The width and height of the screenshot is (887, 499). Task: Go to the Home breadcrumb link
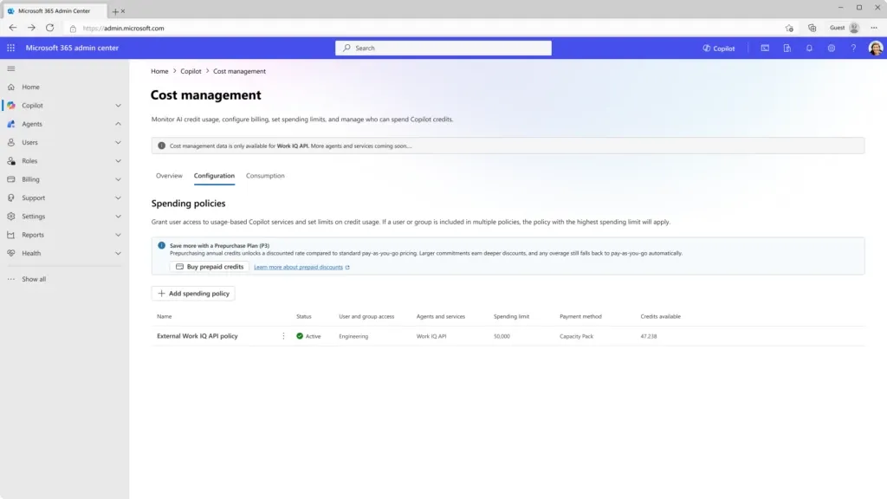159,71
